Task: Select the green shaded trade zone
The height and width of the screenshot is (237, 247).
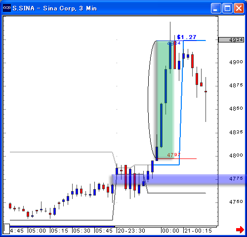Action: point(165,100)
